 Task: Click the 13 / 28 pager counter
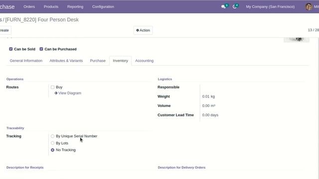[x=314, y=30]
